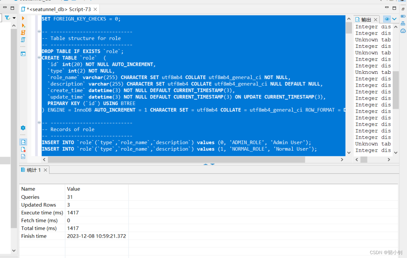Click the output panel scrollbar down arrow
The image size is (407, 258).
(x=396, y=153)
